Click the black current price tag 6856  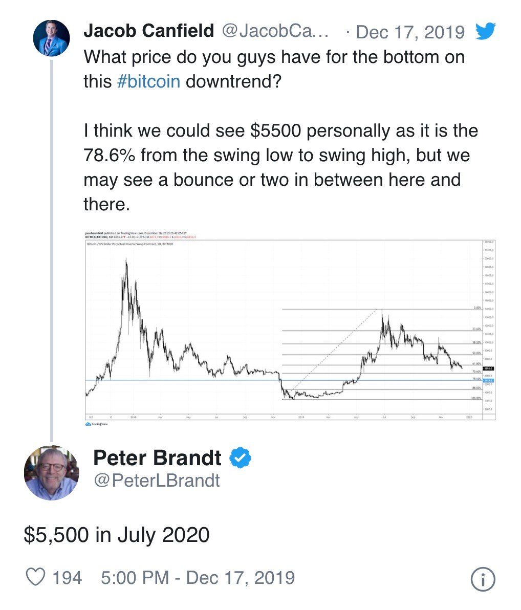pyautogui.click(x=488, y=368)
